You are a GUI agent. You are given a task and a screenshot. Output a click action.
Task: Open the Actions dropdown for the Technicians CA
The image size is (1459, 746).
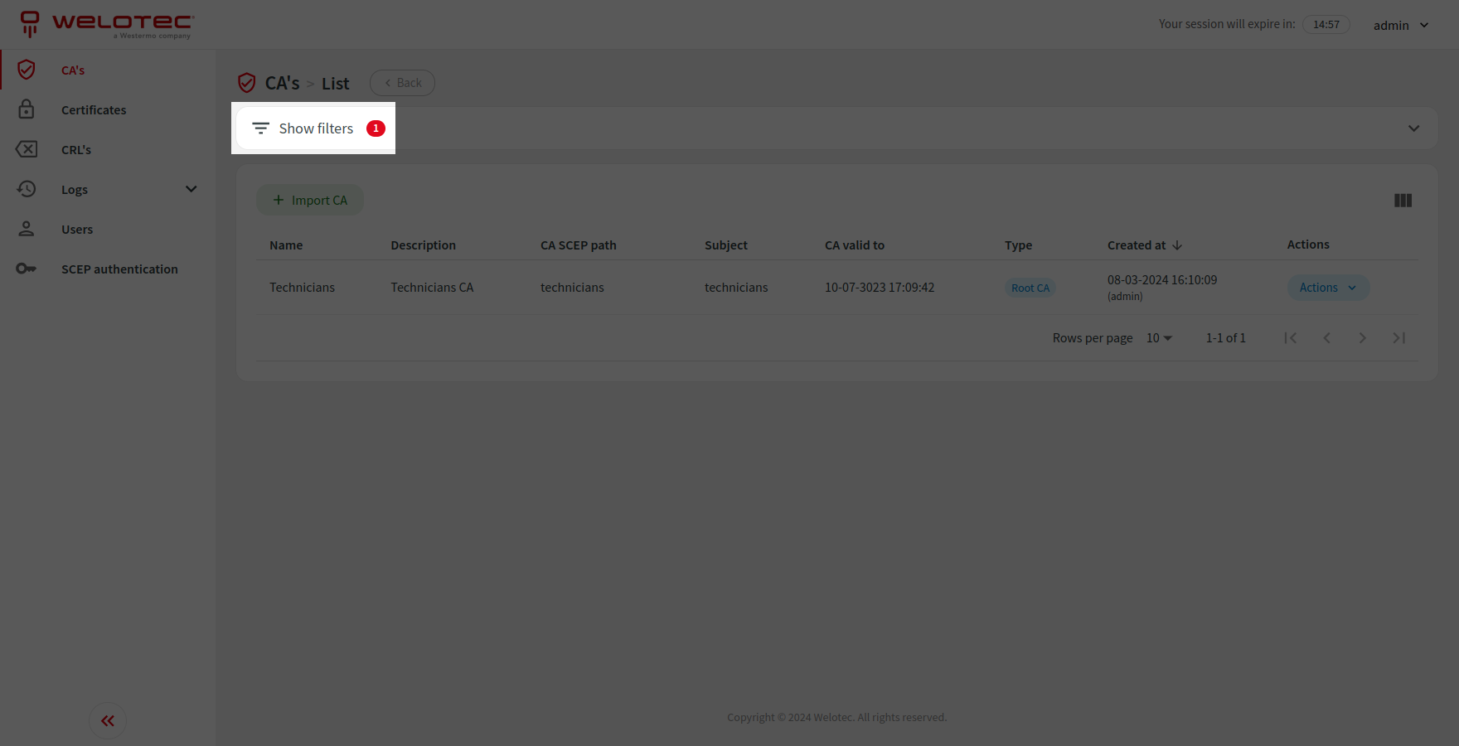(1326, 287)
